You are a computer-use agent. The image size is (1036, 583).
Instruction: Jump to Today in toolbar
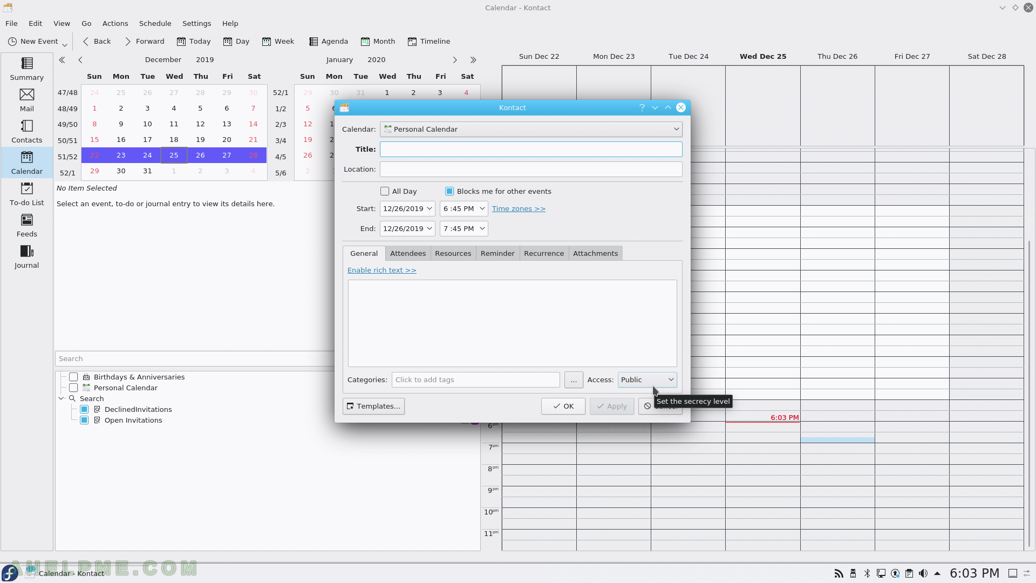point(194,41)
